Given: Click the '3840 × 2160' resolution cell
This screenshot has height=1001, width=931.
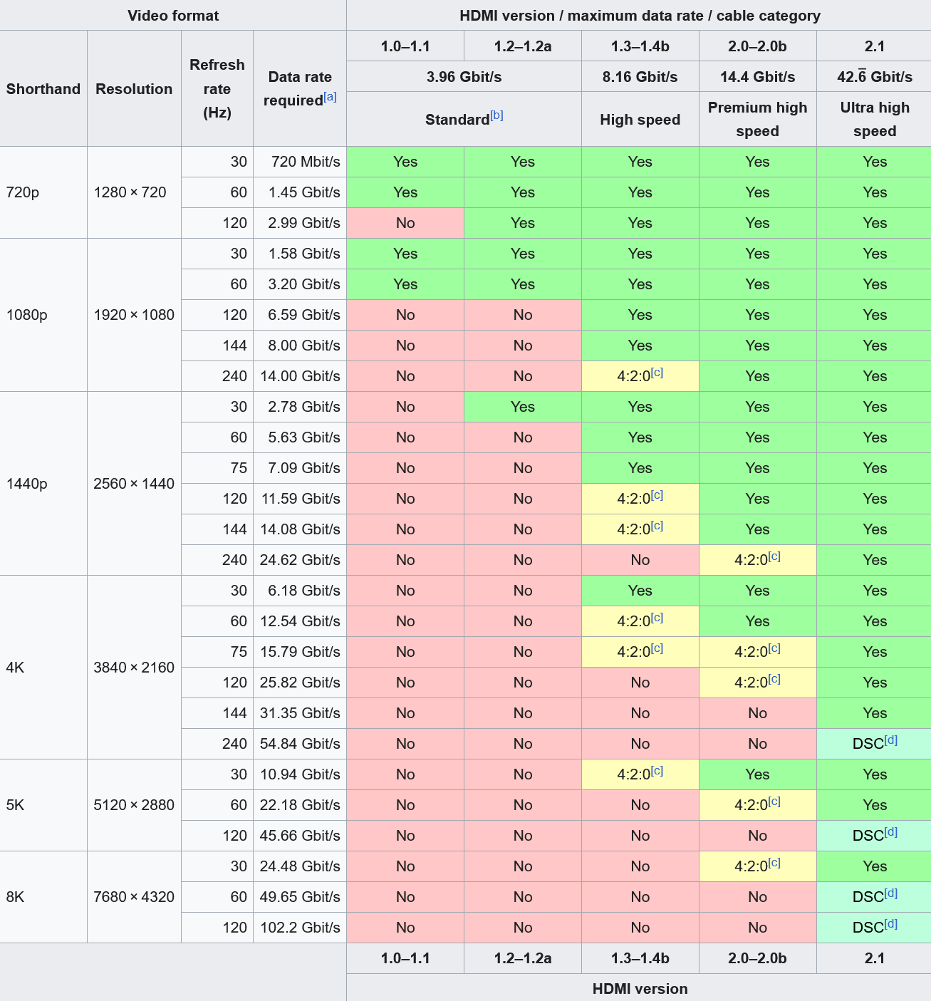Looking at the screenshot, I should [x=134, y=668].
